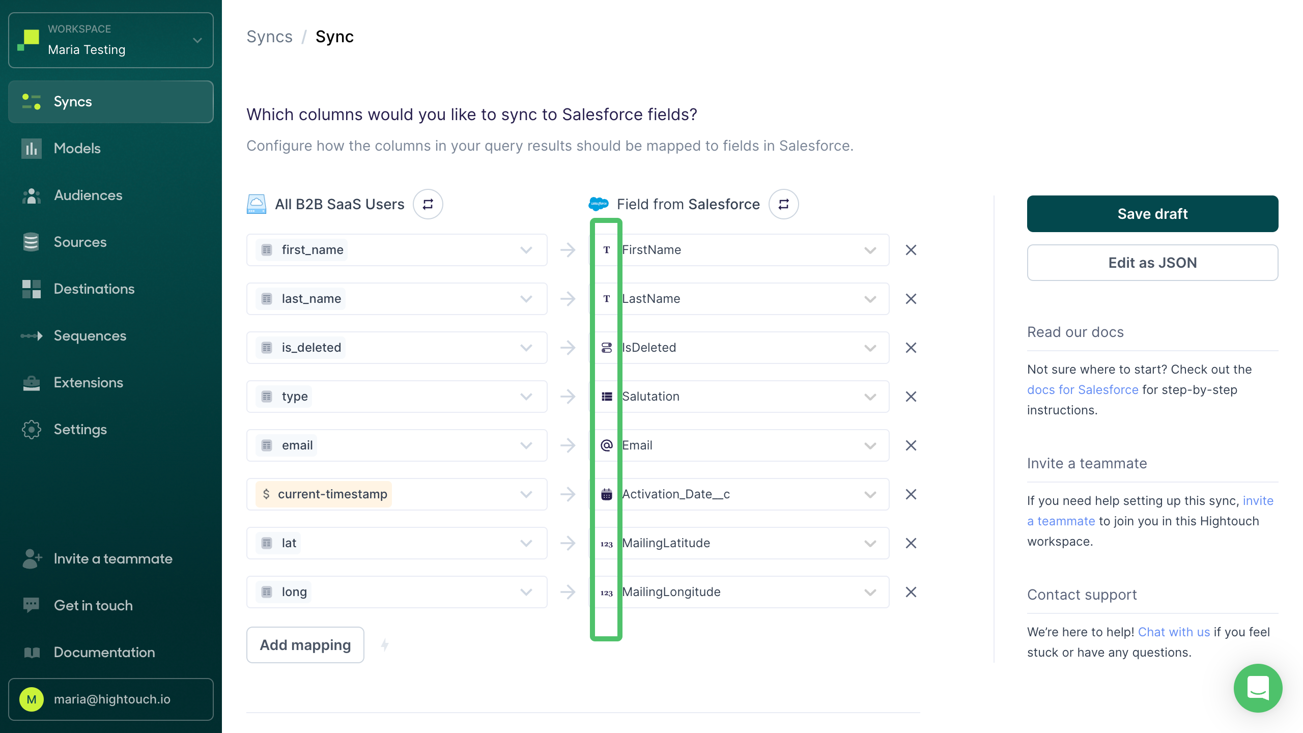Click the docs for Salesforce link
This screenshot has height=733, width=1303.
1083,388
